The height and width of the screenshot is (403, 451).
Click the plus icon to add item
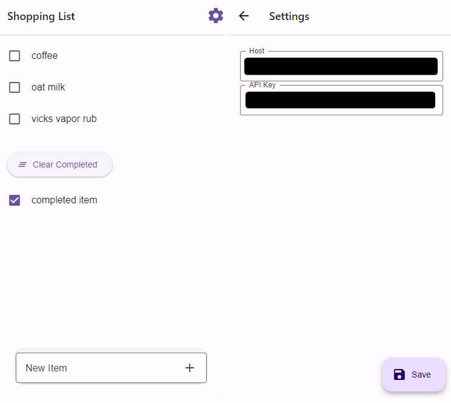190,368
